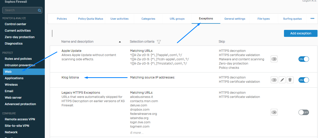Image resolution: width=318 pixels, height=138 pixels.
Task: Focus the sidebar Search field
Action: pos(22,10)
